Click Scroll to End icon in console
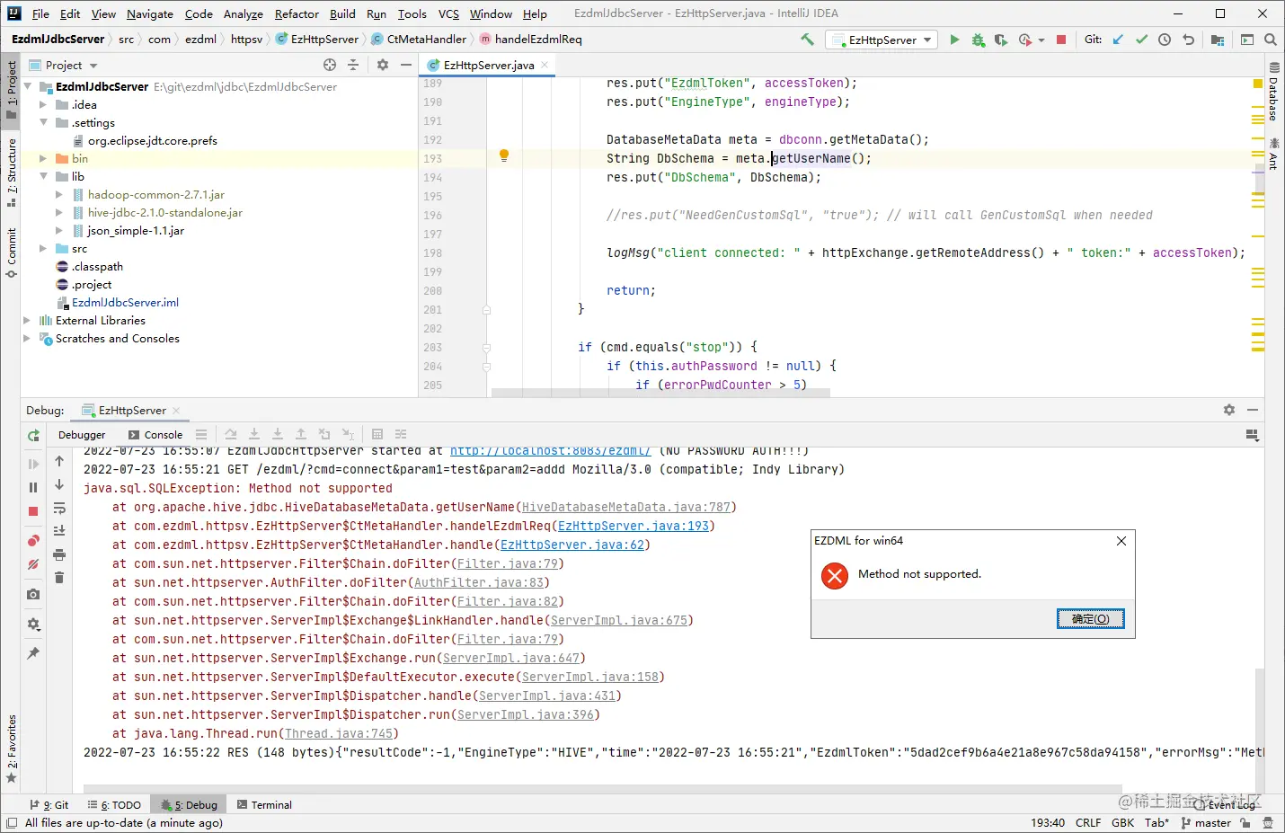The image size is (1285, 833). pos(59,531)
